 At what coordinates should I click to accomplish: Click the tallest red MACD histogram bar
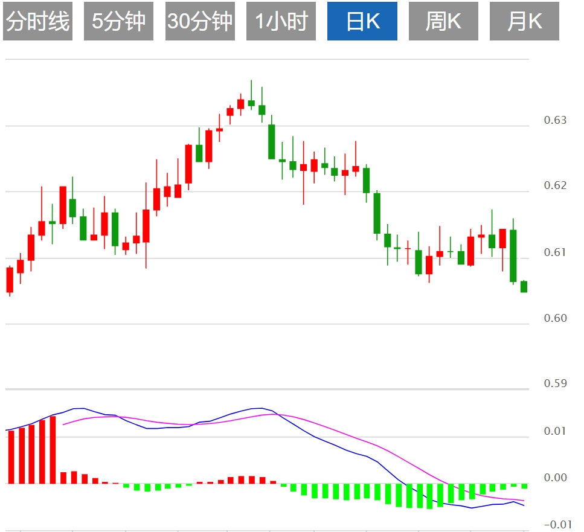tap(53, 449)
